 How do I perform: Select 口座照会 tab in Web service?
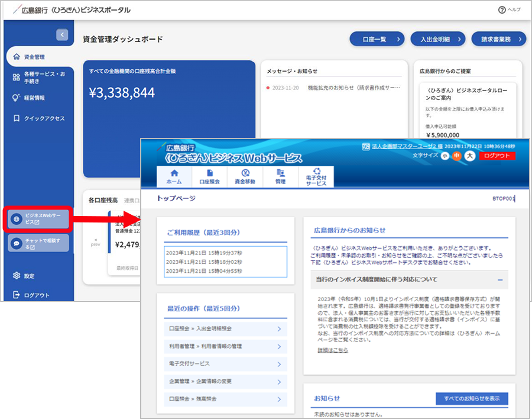pos(210,177)
